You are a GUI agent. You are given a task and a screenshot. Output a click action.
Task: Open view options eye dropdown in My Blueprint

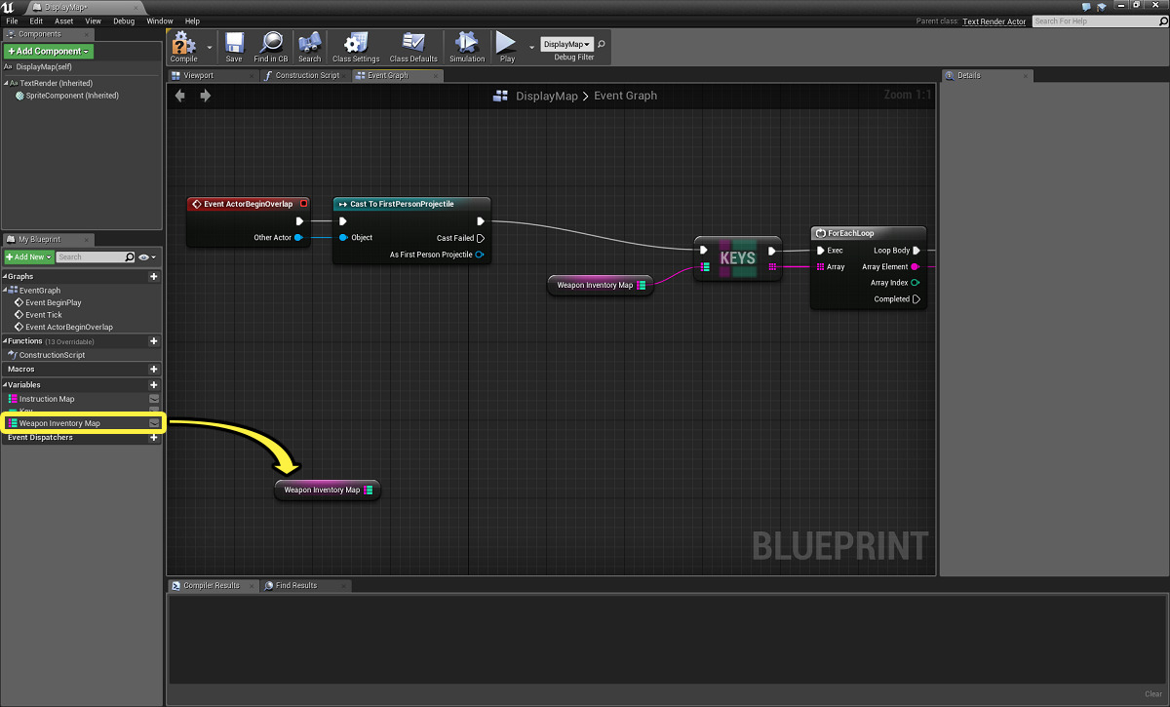pos(147,257)
